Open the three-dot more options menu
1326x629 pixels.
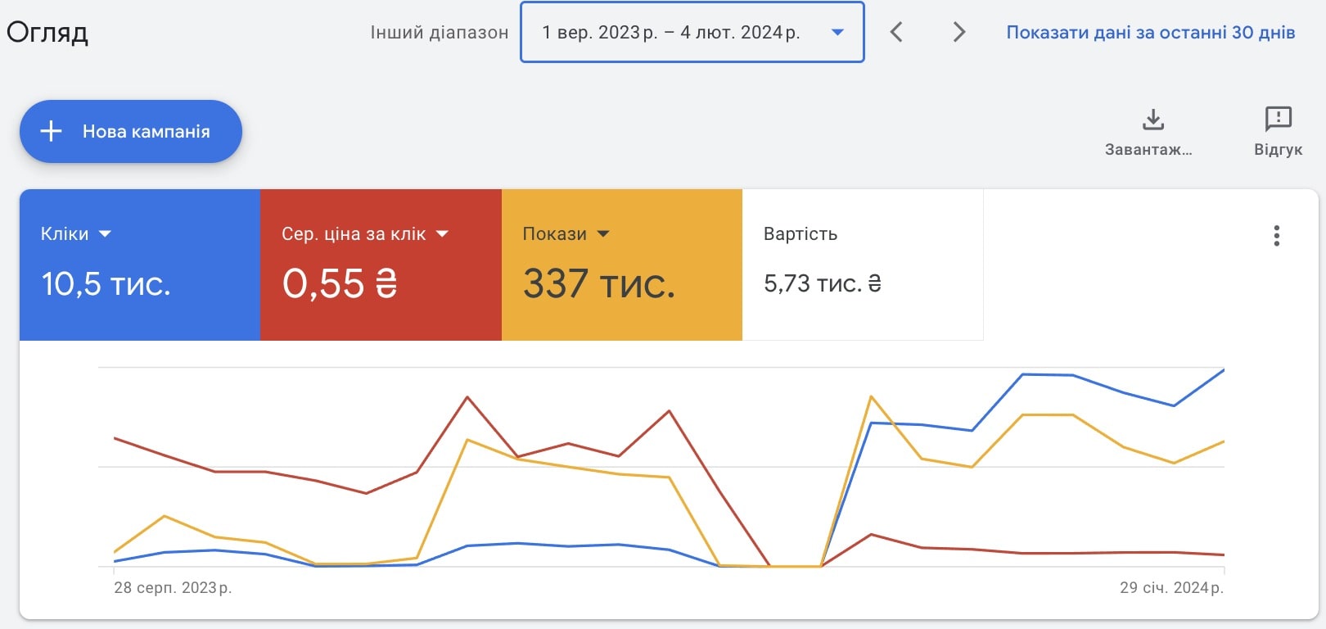[1276, 236]
